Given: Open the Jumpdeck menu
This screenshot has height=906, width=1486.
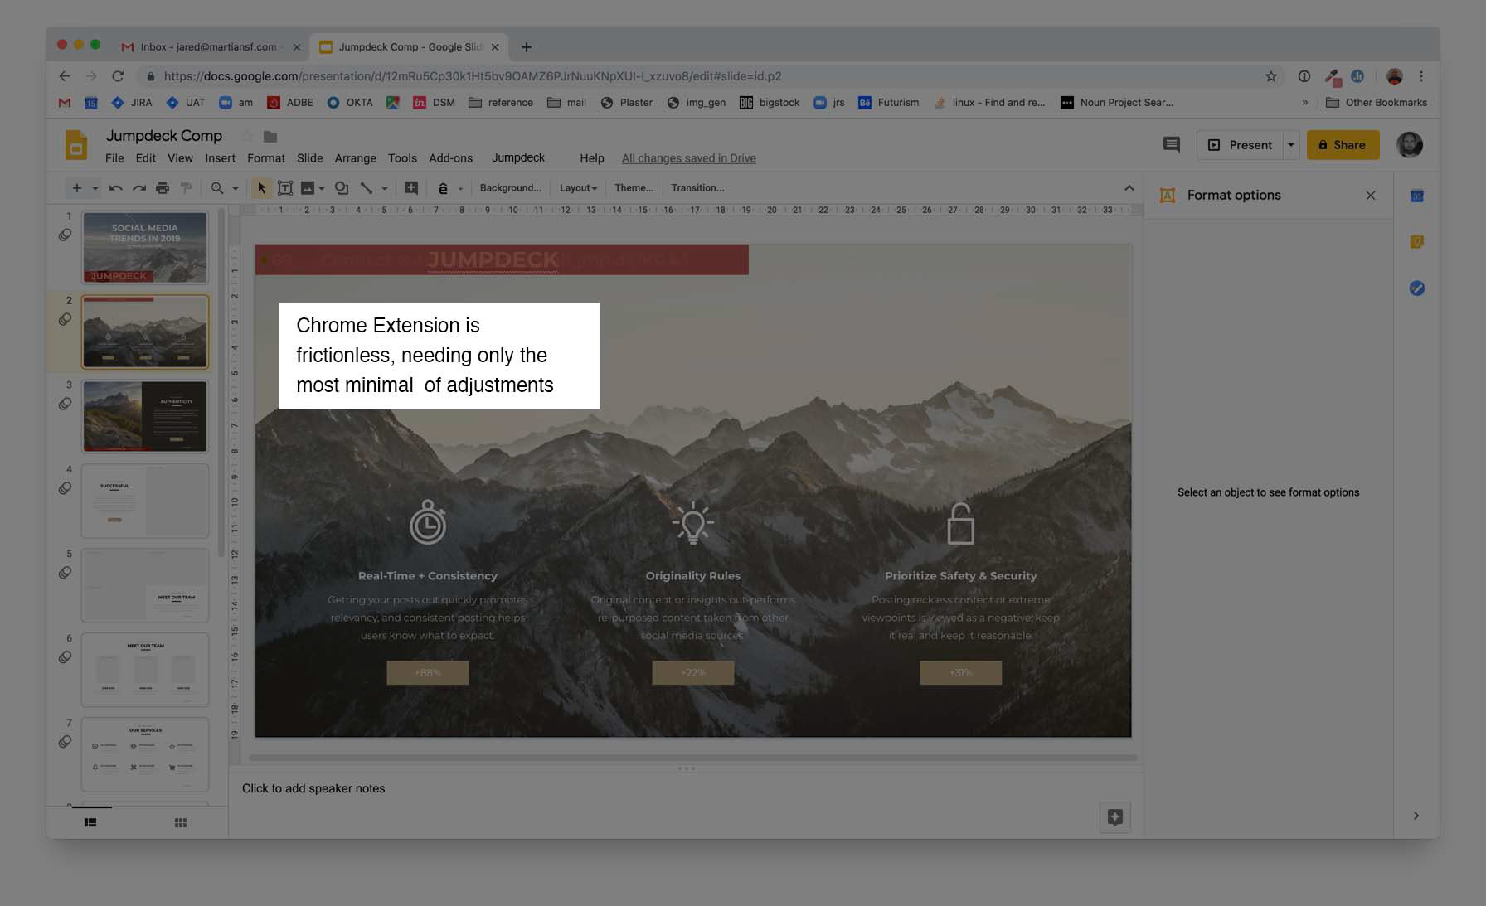Looking at the screenshot, I should [x=518, y=157].
